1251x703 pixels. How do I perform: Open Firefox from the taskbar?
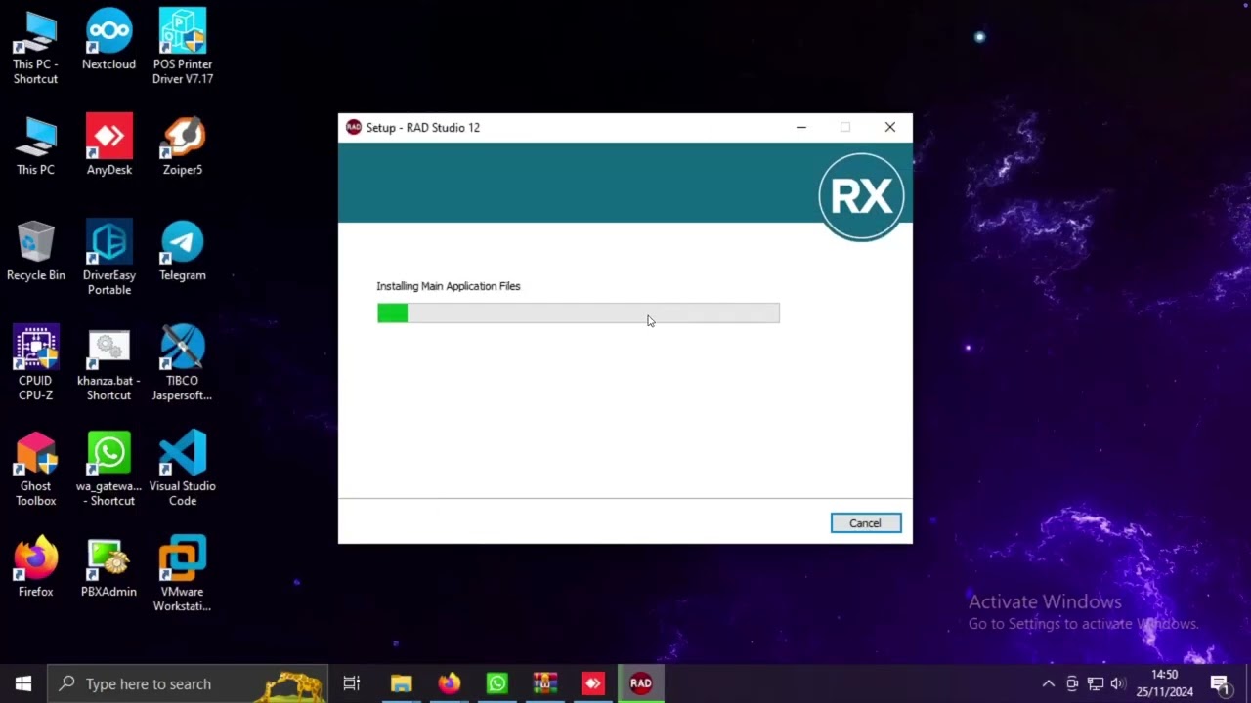click(x=449, y=683)
